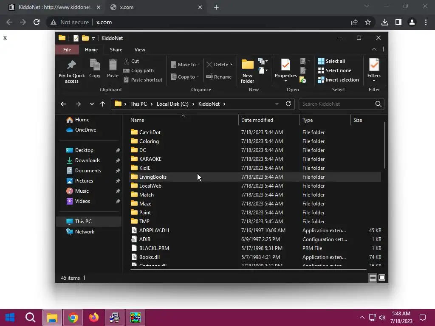
Task: Click the search magnifier in Explorer
Action: pos(378,104)
